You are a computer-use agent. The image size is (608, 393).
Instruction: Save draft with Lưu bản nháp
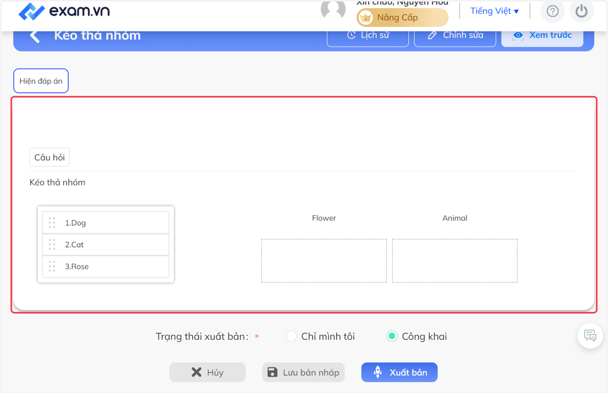click(303, 372)
